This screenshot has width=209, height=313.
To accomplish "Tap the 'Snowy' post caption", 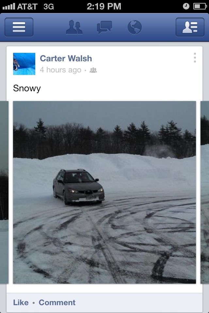I will [27, 88].
